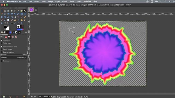Open the Select menu
Viewport: 175px width, 98px height.
(x=37, y=2)
